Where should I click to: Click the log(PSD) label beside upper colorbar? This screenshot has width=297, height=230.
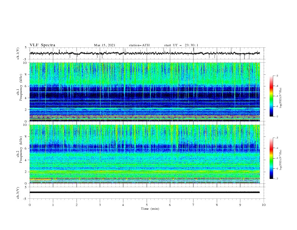coord(281,98)
